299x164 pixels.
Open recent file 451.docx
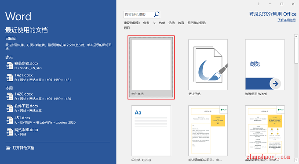tap(22, 118)
